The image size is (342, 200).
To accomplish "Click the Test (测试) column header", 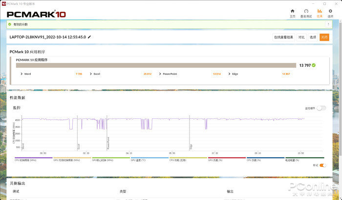I will (16, 191).
